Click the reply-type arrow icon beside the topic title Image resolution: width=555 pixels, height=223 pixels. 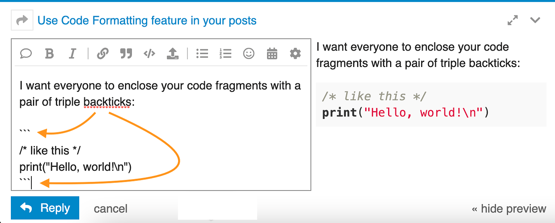(x=22, y=20)
